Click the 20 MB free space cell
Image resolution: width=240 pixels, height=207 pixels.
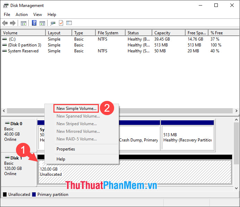(193, 51)
